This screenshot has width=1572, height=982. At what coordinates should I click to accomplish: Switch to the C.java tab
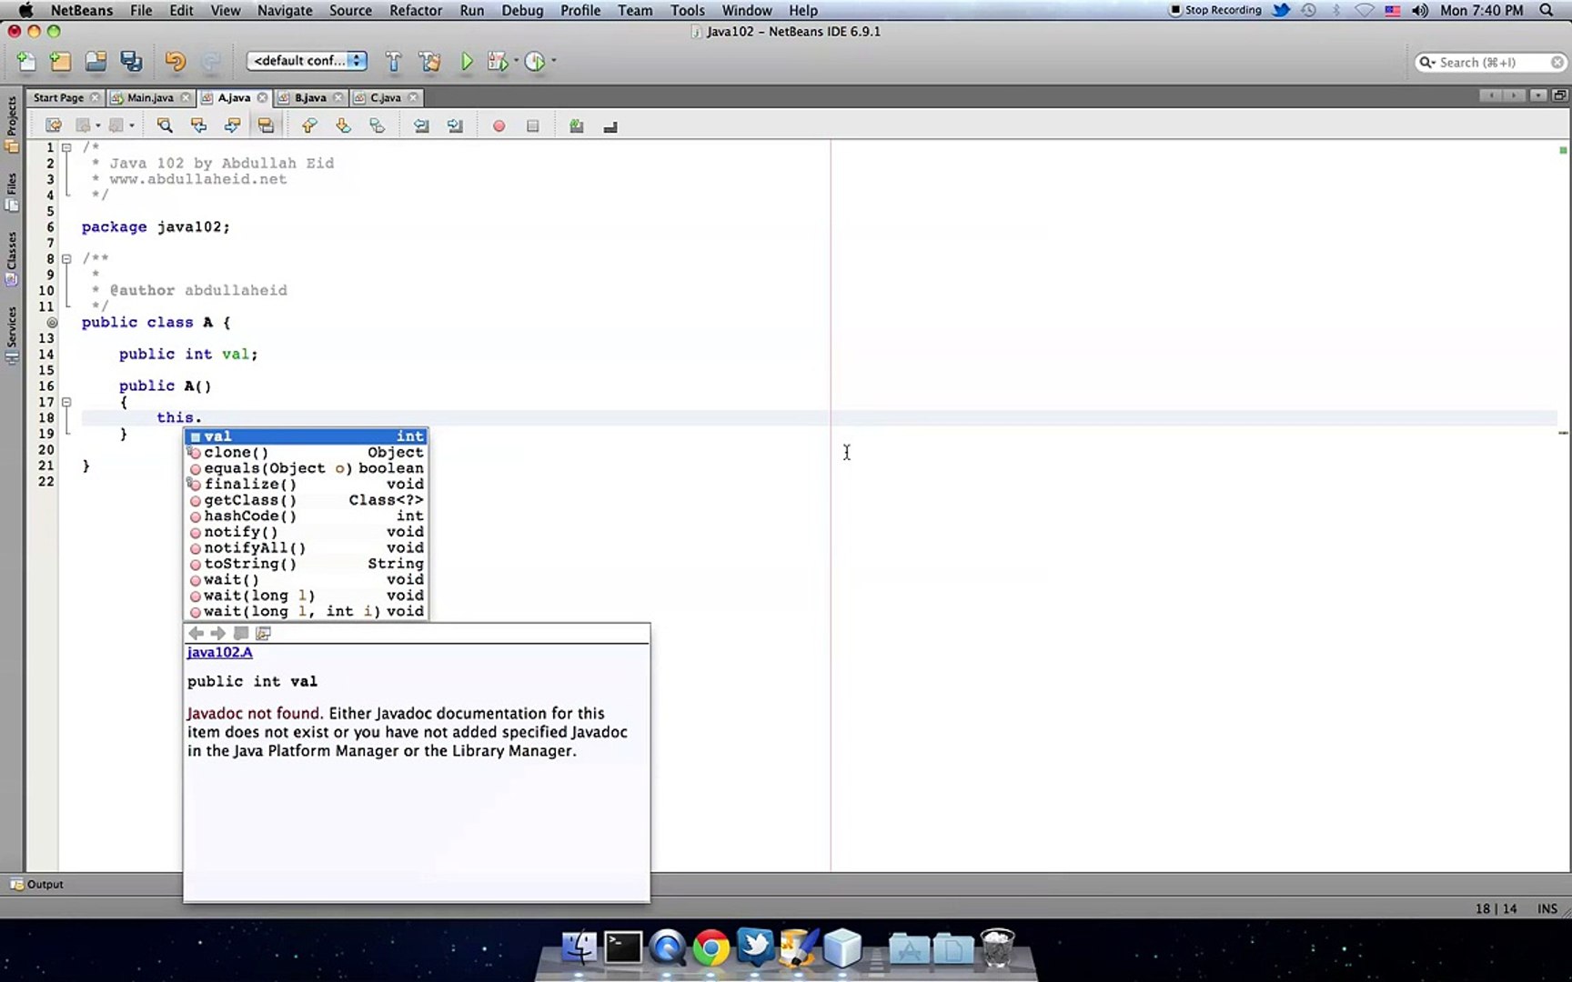[x=386, y=97]
